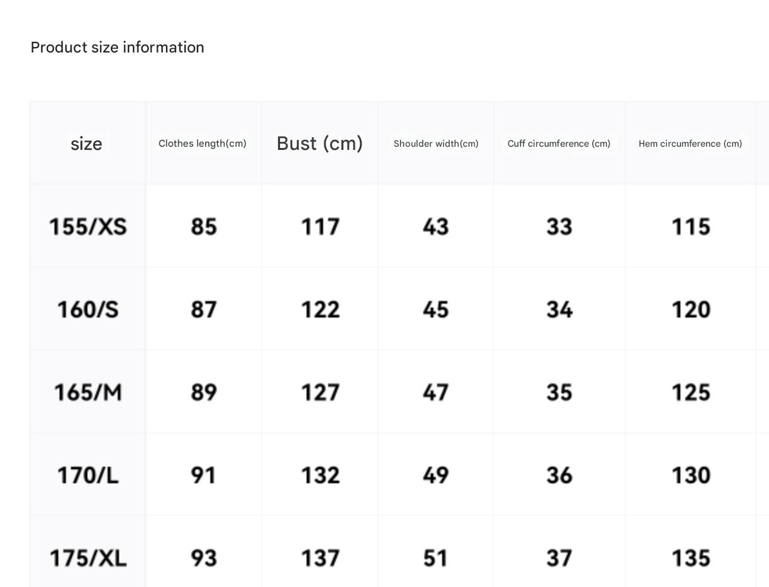The image size is (769, 587).
Task: Select the 'Cuff circumference (cm)' header
Action: (x=559, y=144)
